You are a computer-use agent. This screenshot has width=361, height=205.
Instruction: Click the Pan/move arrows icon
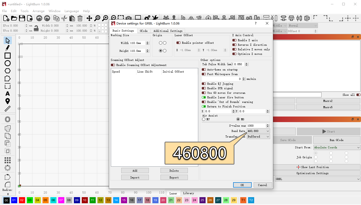(89, 18)
